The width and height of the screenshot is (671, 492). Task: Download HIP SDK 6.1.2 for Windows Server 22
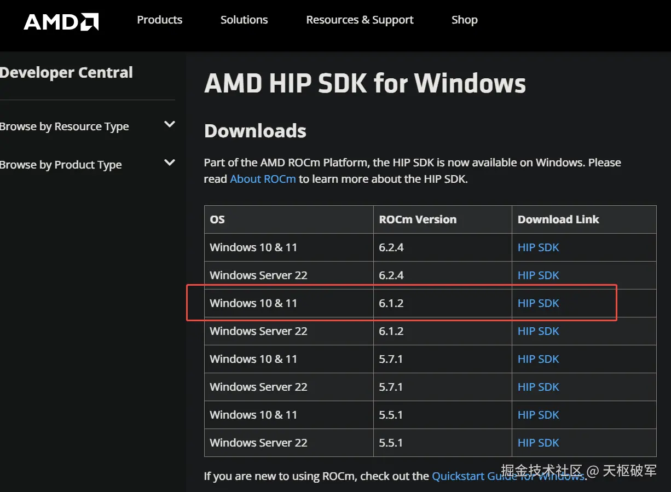(x=538, y=331)
